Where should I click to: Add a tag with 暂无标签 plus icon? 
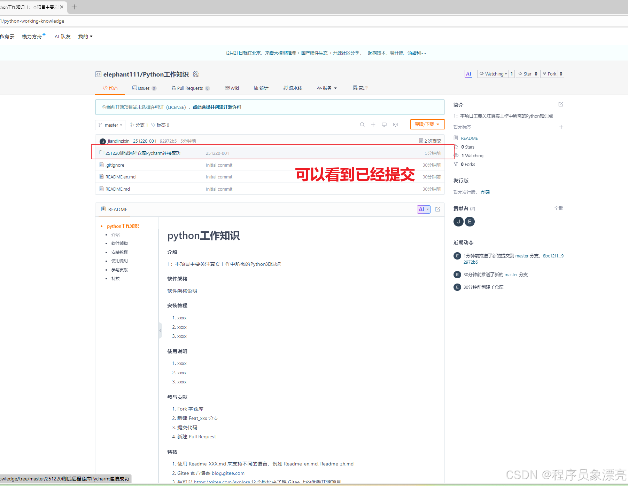pos(561,127)
